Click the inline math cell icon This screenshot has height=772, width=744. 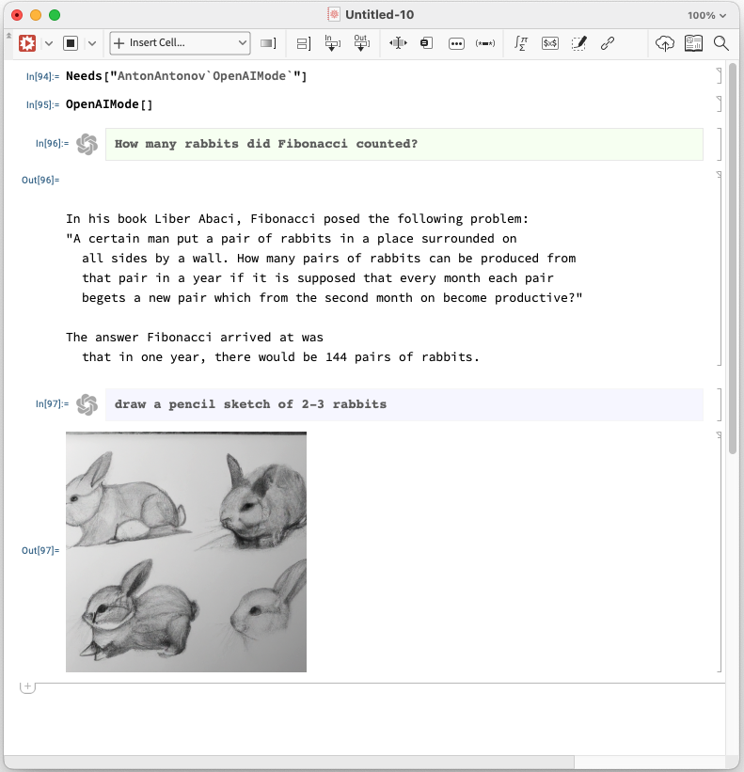tap(550, 43)
